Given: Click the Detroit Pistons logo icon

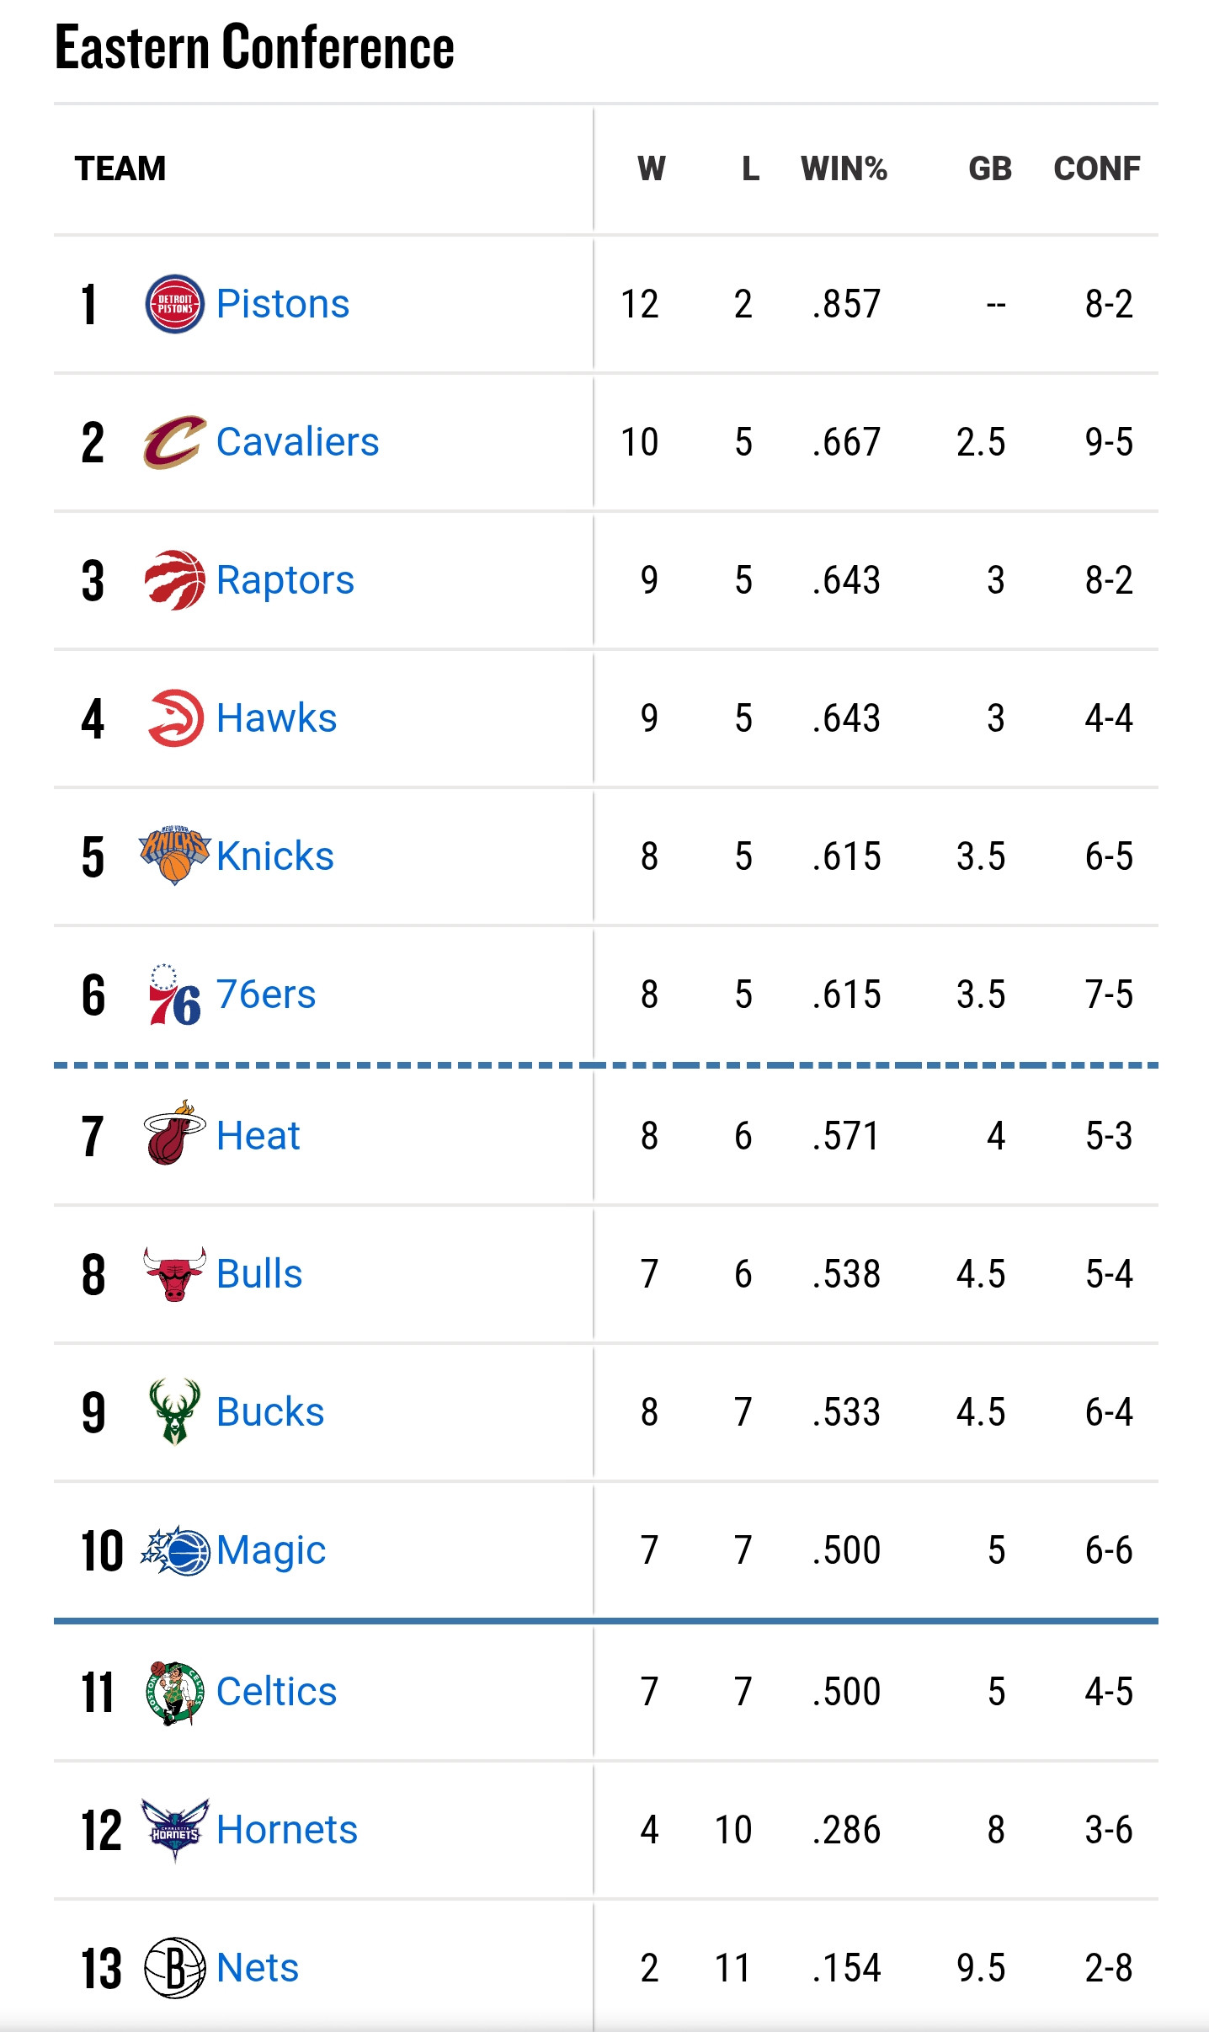Looking at the screenshot, I should 174,304.
